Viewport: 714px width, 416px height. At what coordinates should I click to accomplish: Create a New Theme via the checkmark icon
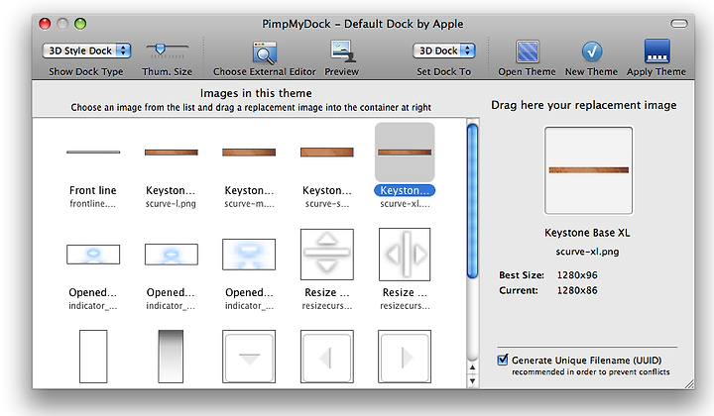point(591,52)
